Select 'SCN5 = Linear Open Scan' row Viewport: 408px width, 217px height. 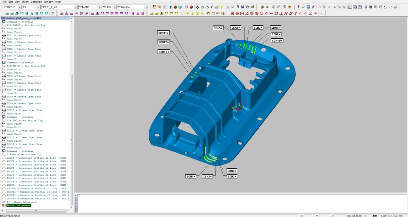pyautogui.click(x=24, y=76)
